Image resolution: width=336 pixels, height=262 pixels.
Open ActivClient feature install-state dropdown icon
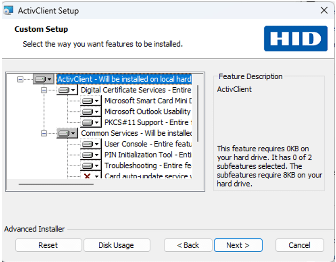[44, 79]
